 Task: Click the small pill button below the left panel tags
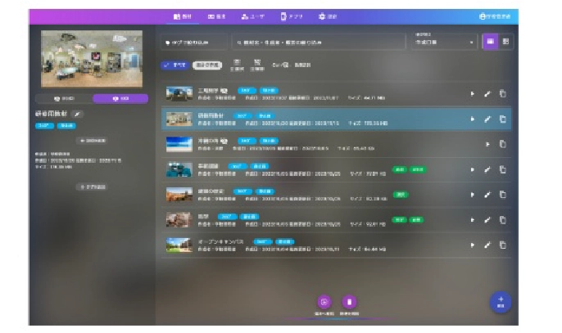coord(93,141)
